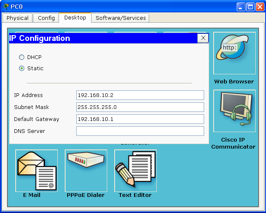Viewport: 266px width, 213px height.
Task: Click the IP Address input field
Action: click(x=140, y=95)
